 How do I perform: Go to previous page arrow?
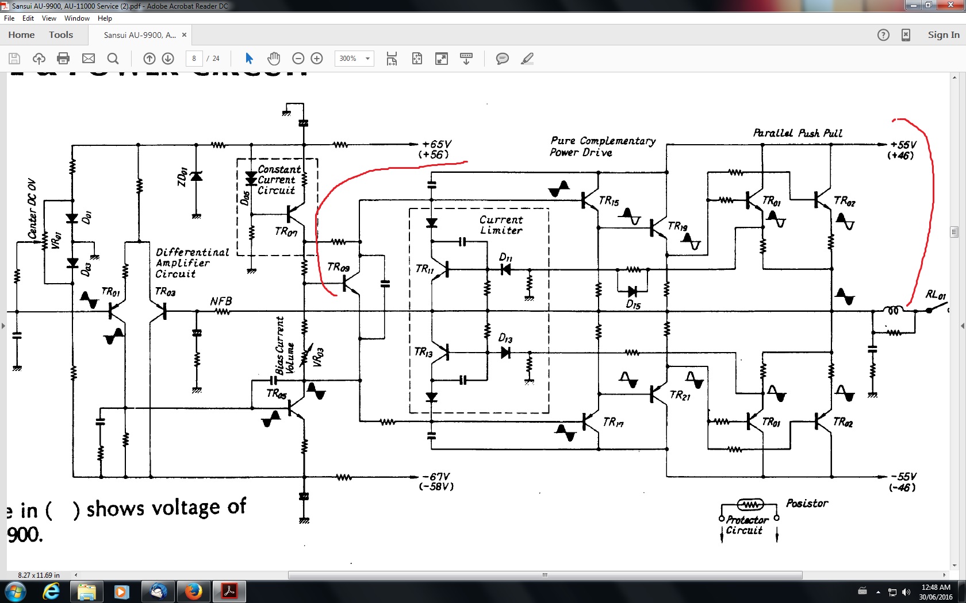tap(149, 59)
